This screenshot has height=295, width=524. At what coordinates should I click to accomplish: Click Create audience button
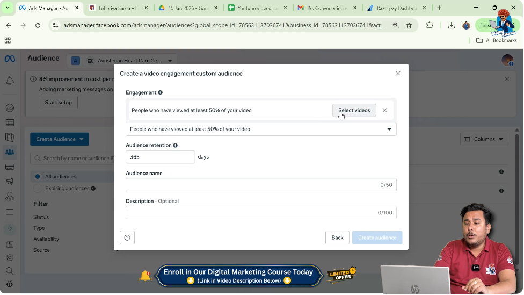(377, 238)
